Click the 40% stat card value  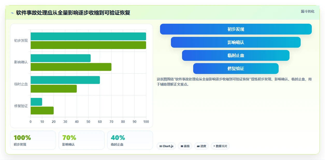[118, 138]
